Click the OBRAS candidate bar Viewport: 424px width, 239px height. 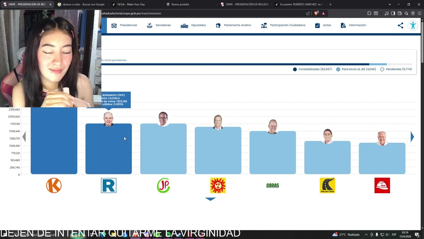tap(273, 152)
